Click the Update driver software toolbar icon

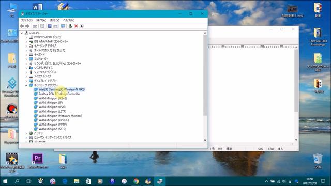70,26
